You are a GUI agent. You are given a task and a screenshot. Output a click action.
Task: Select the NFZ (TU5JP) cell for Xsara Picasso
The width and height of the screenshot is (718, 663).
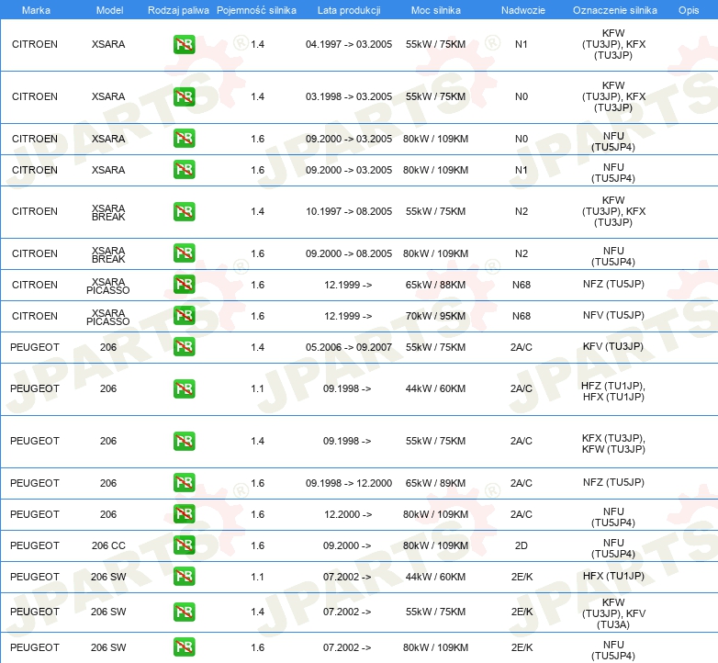pos(613,284)
